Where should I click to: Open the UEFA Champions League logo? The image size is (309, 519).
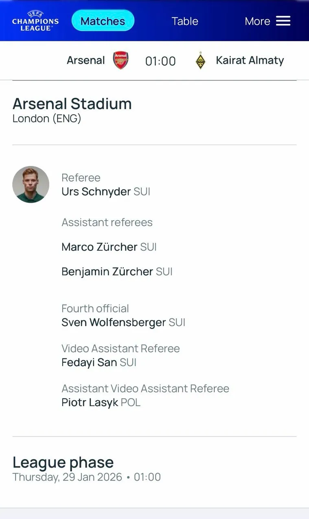(35, 21)
